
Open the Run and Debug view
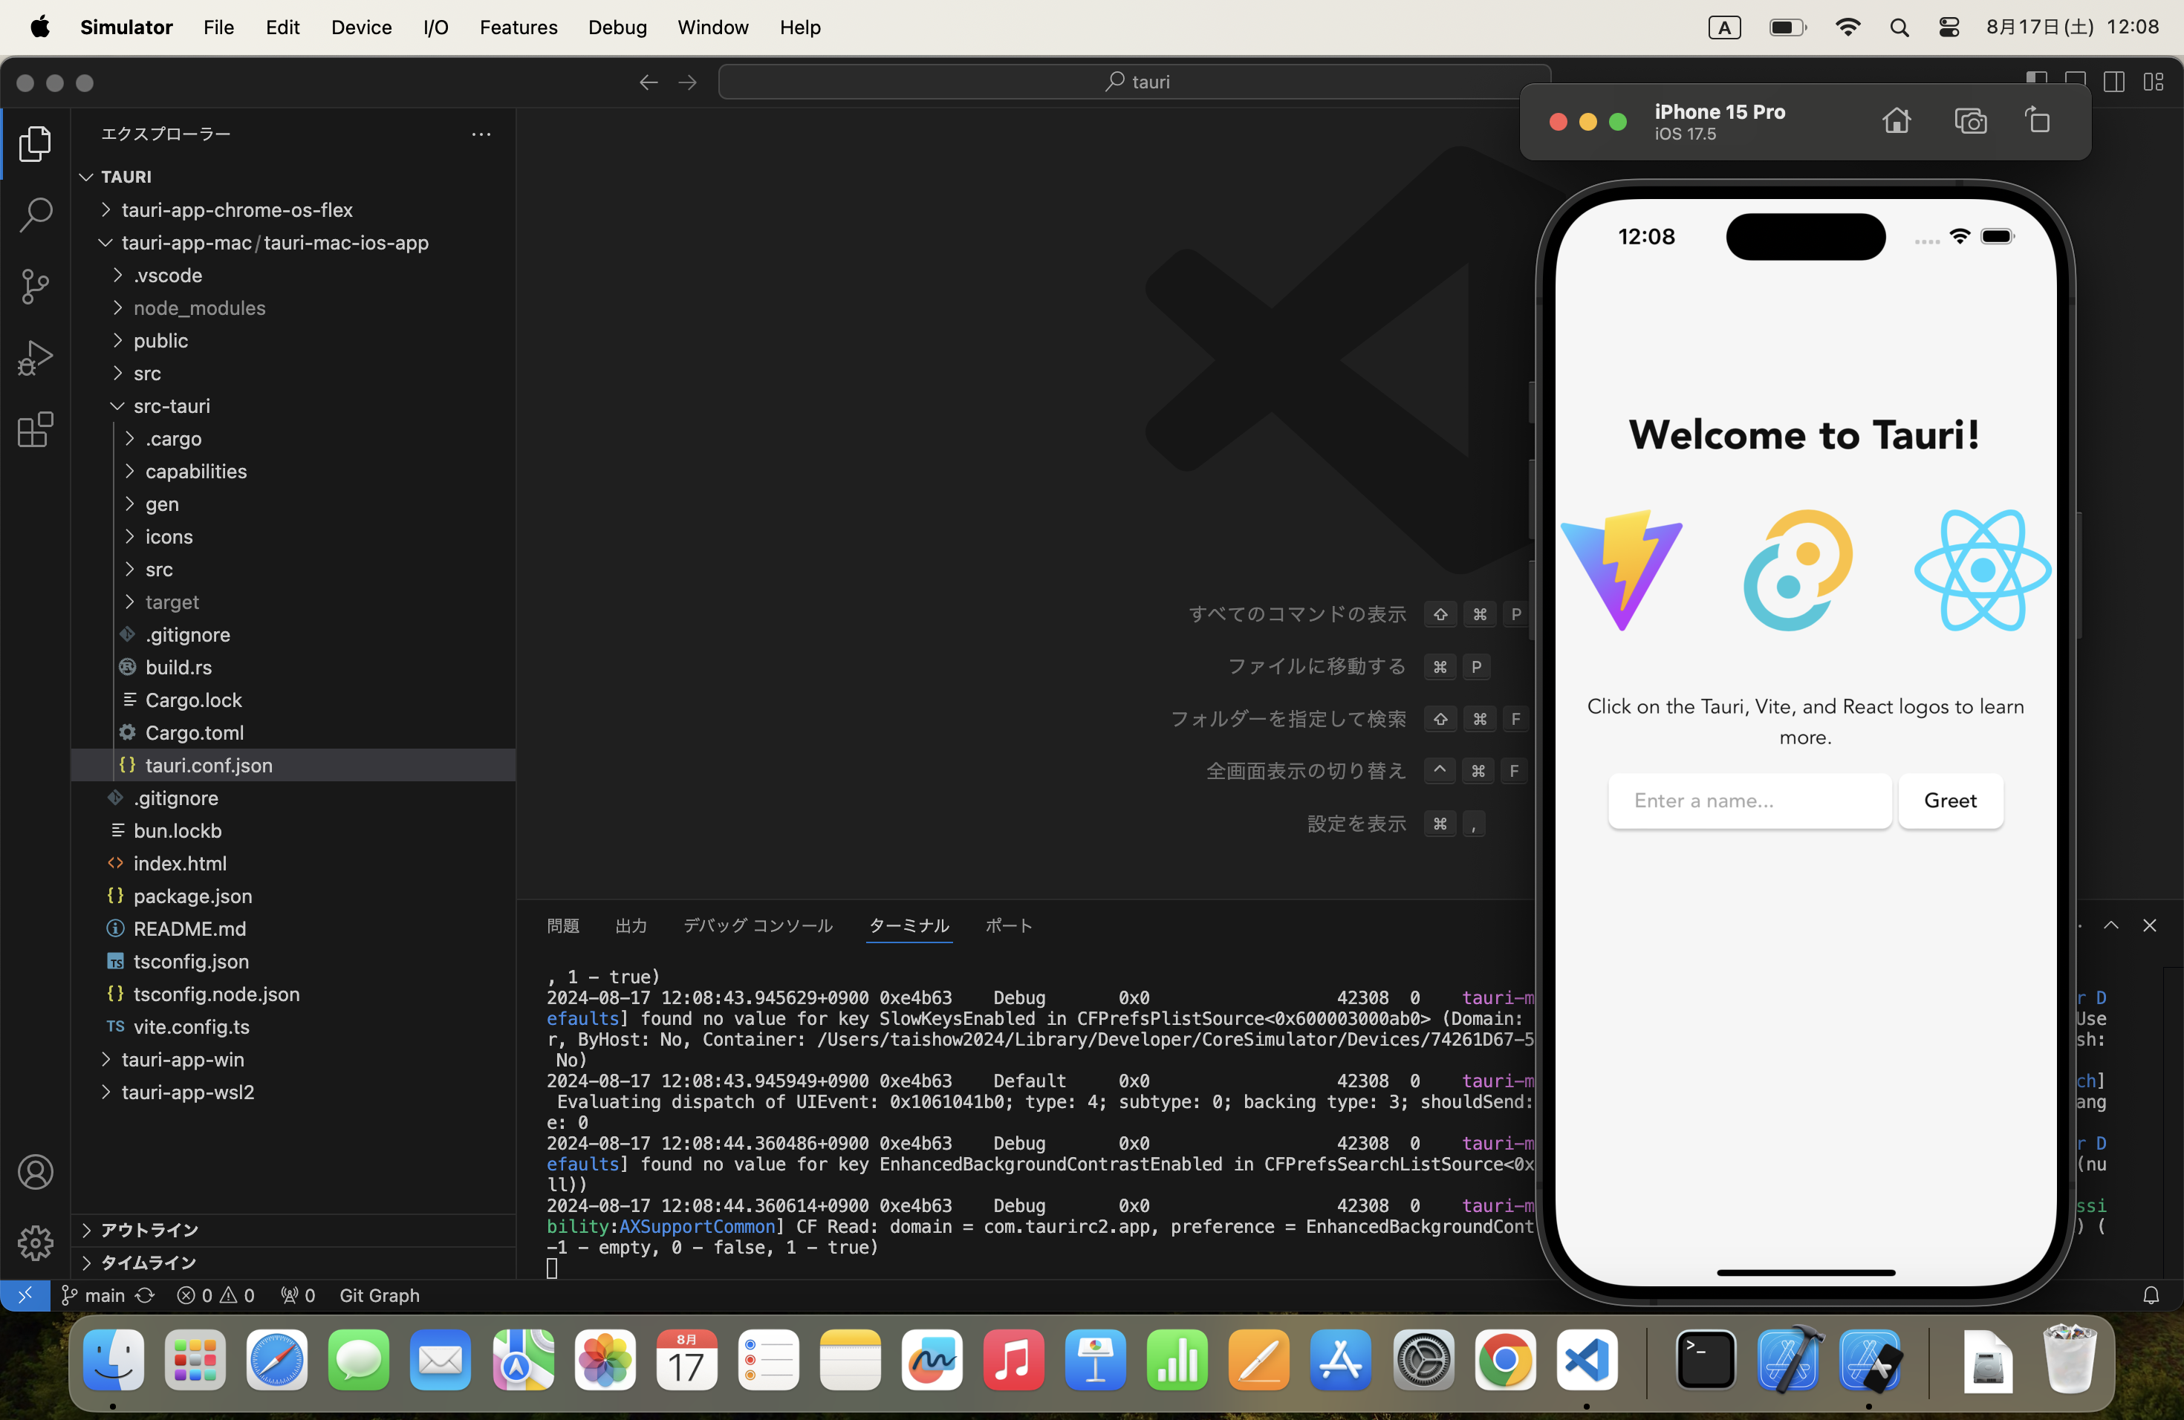click(35, 358)
